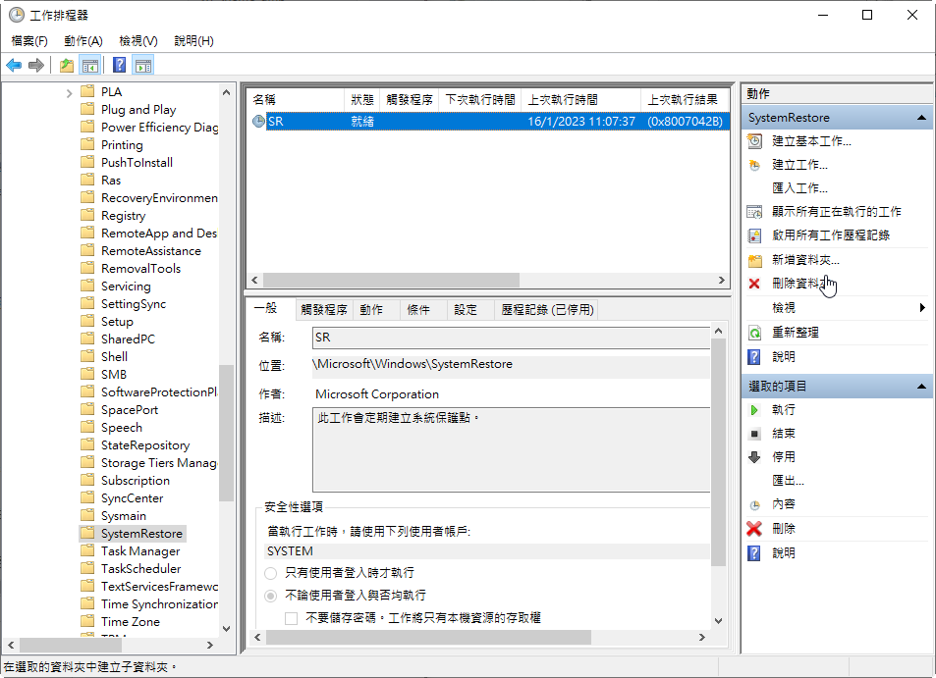The width and height of the screenshot is (936, 678).
Task: Click the 名稱 field containing SR
Action: 511,338
